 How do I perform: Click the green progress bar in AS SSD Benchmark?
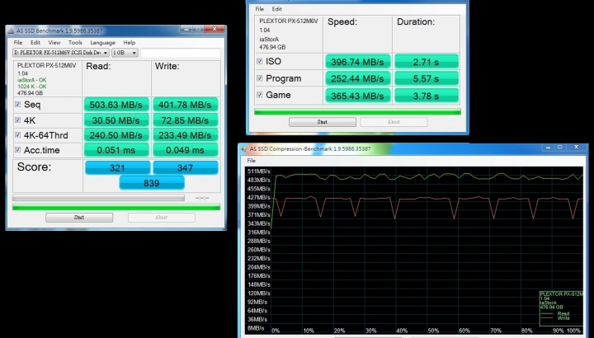(x=116, y=207)
